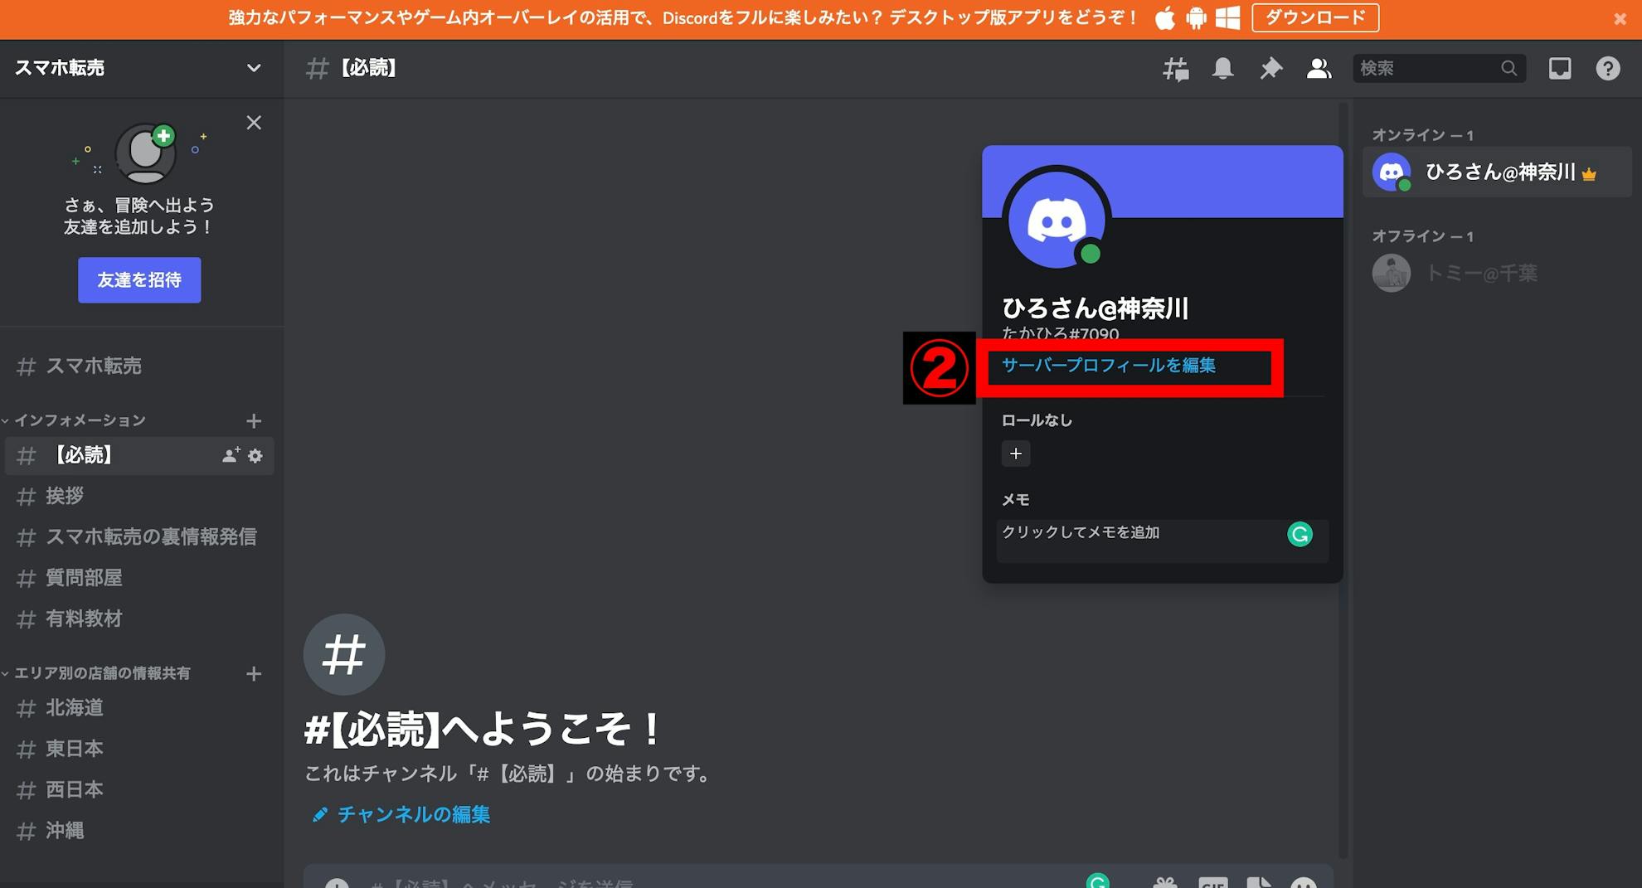This screenshot has height=888, width=1642.
Task: Click invite icon on 【必読】 channel
Action: tap(231, 455)
